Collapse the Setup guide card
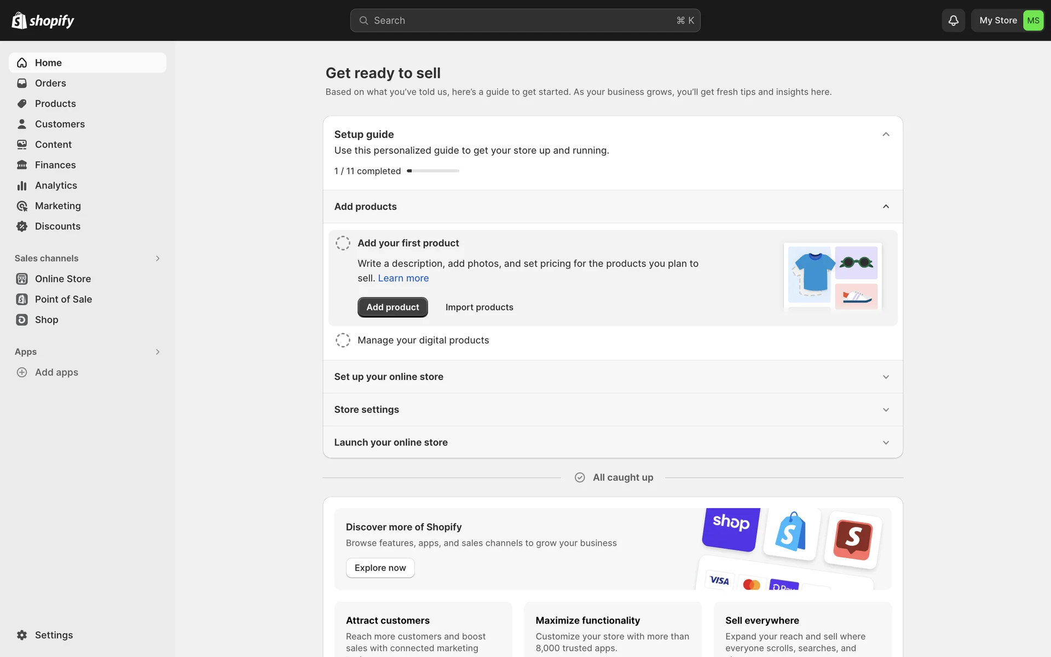 886,135
